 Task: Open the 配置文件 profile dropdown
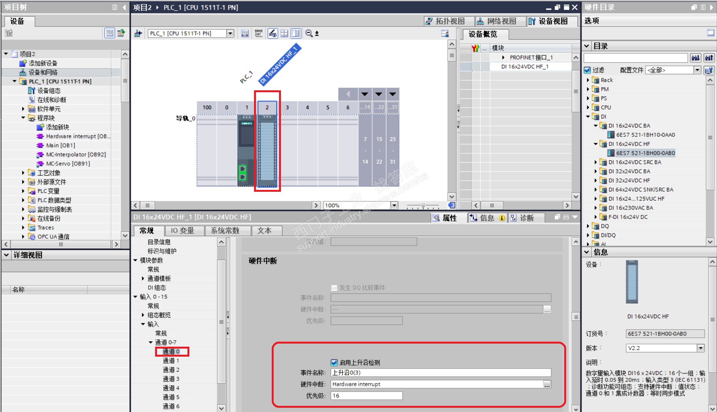pyautogui.click(x=697, y=70)
